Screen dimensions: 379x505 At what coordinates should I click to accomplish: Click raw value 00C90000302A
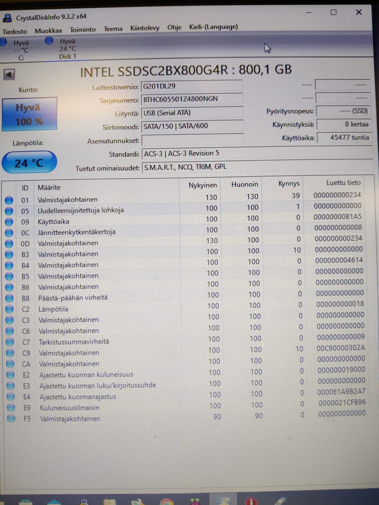click(341, 348)
